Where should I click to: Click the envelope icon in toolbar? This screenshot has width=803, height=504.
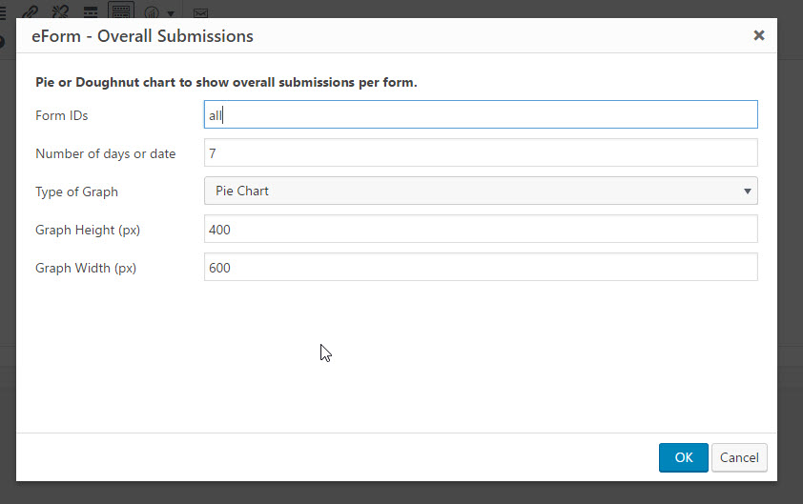[x=200, y=12]
